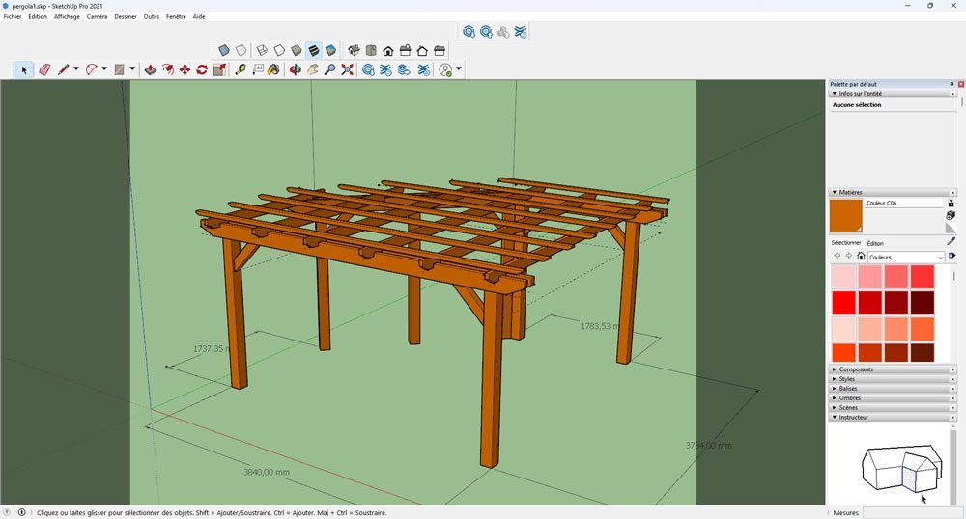
Task: Open the Shape tool dropdown arrow
Action: tap(132, 68)
